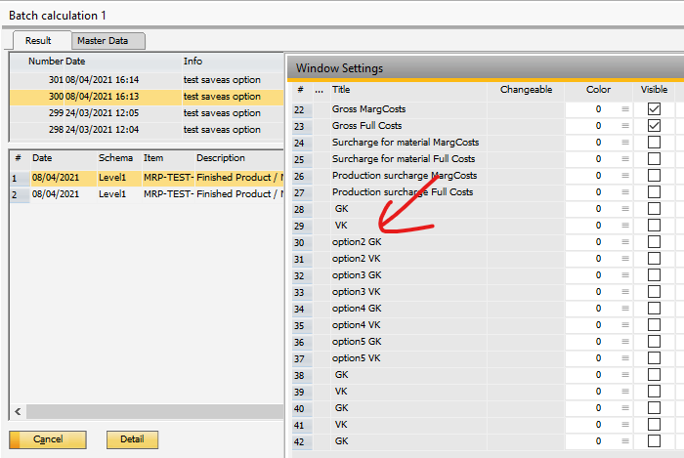Open color picker for Gross MargCosts row
The image size is (684, 458).
tap(625, 109)
